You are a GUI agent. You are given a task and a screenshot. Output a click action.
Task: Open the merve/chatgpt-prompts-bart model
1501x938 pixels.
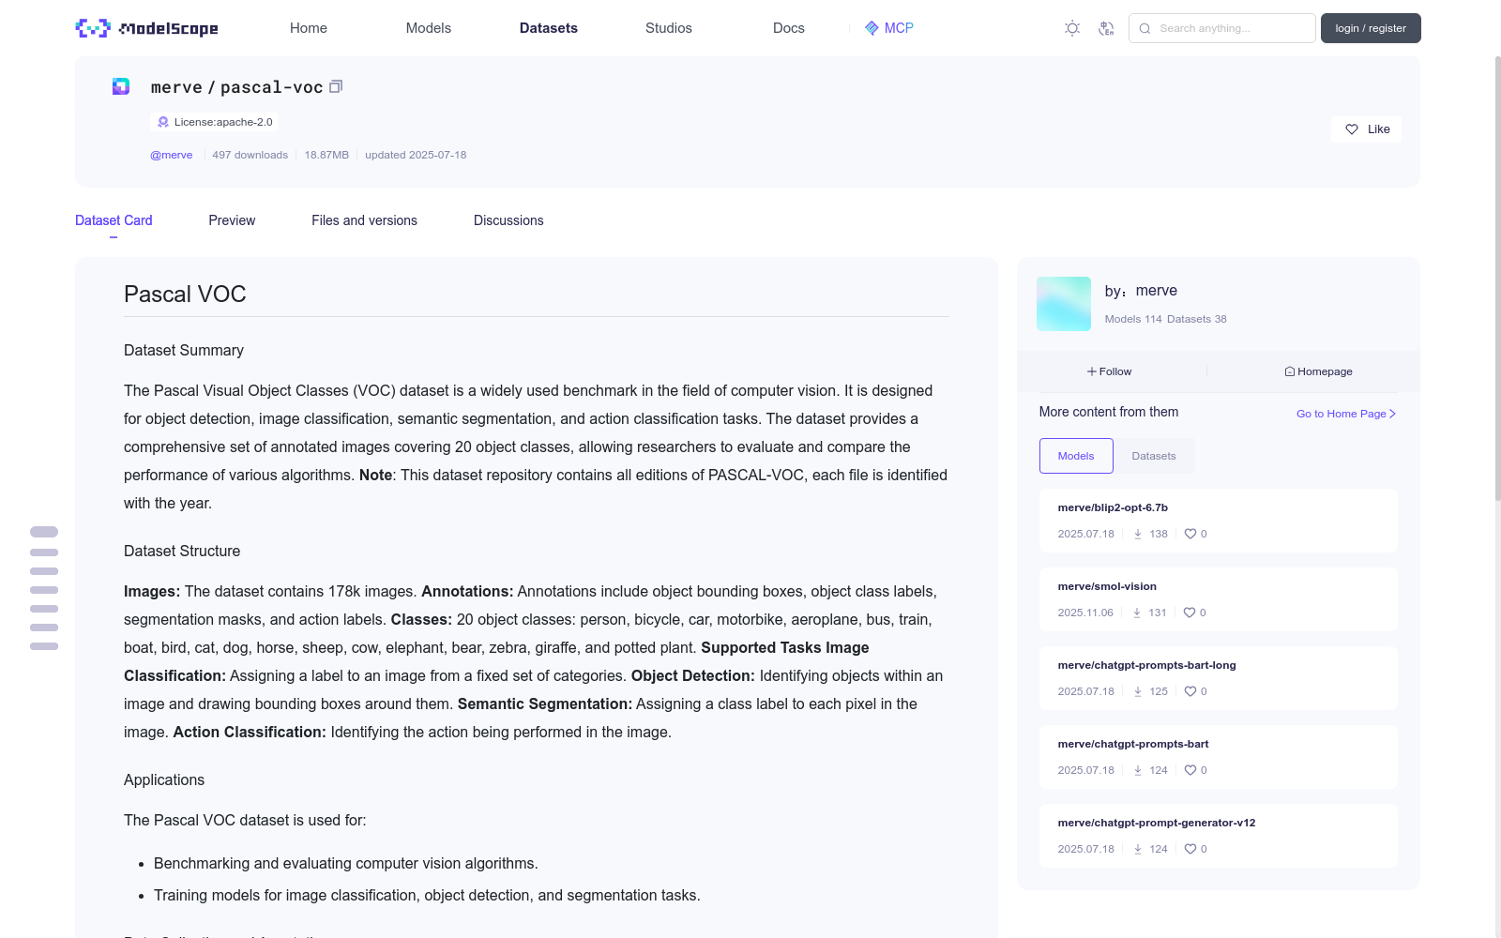point(1133,744)
